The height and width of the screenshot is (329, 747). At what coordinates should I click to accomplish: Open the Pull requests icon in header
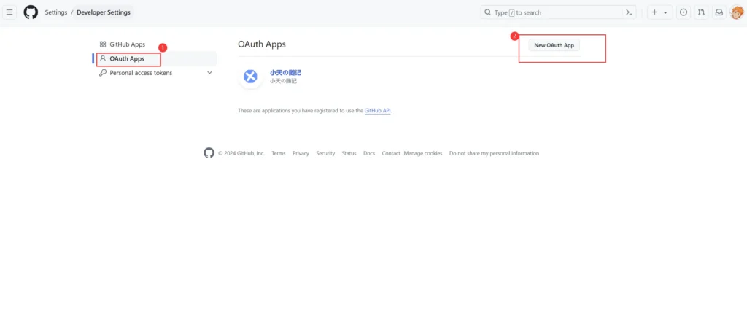[x=701, y=12]
